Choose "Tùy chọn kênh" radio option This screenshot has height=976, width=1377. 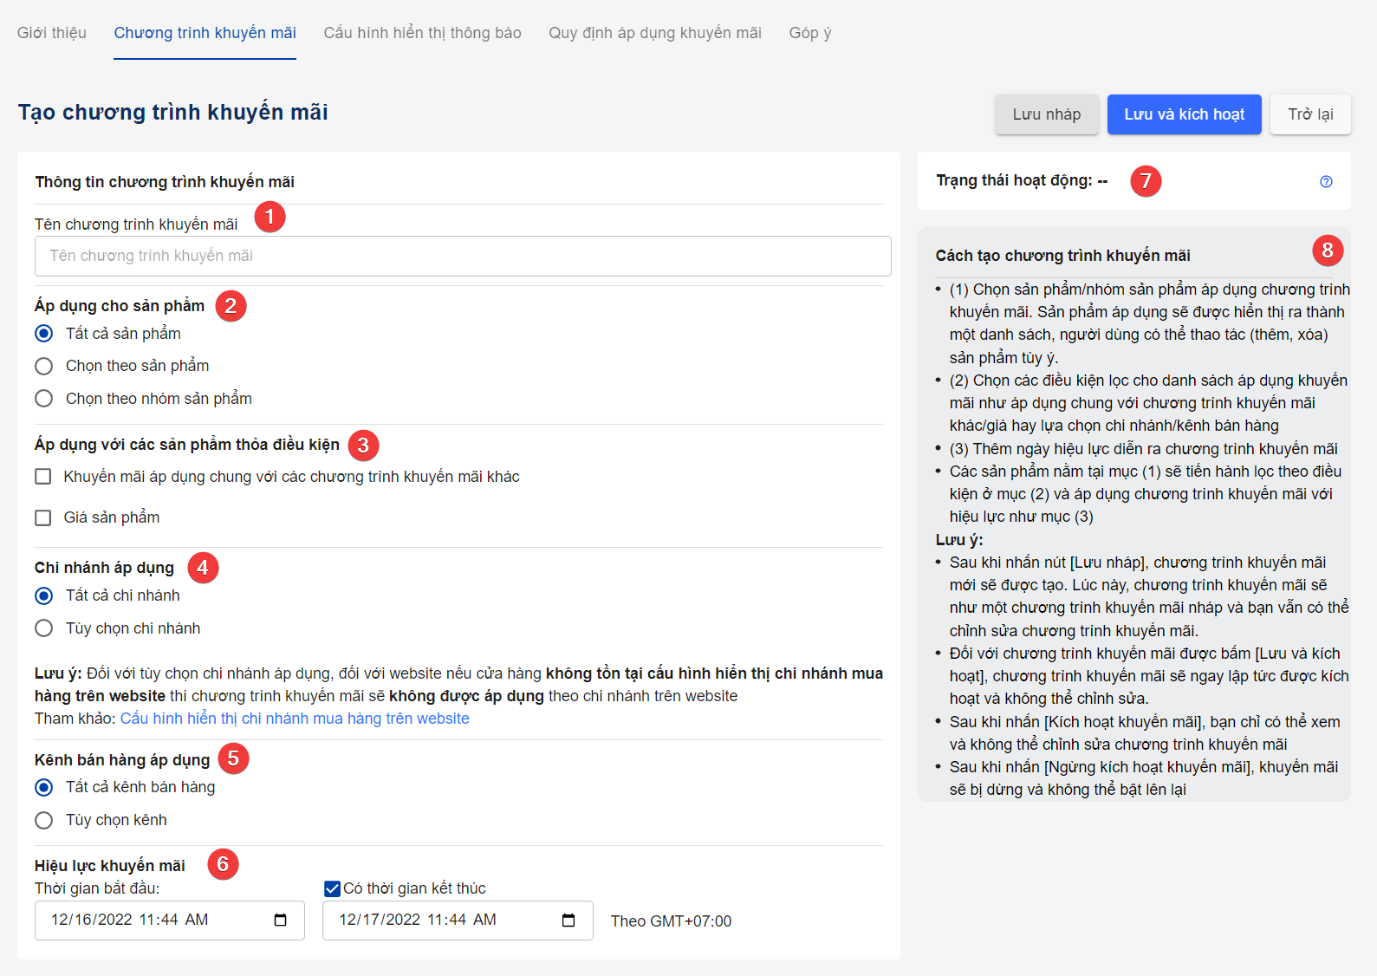pos(44,820)
